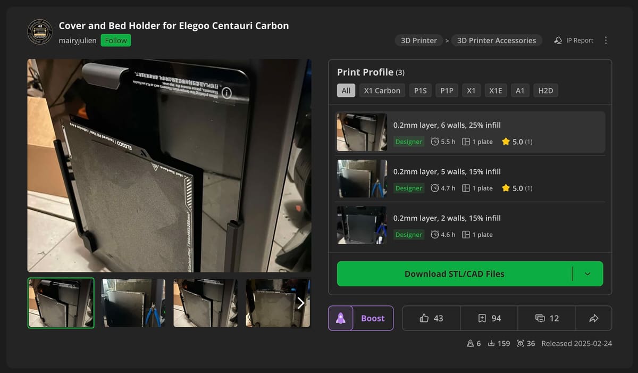The image size is (638, 373).
Task: Click the mairyjulien profile avatar
Action: [x=40, y=32]
